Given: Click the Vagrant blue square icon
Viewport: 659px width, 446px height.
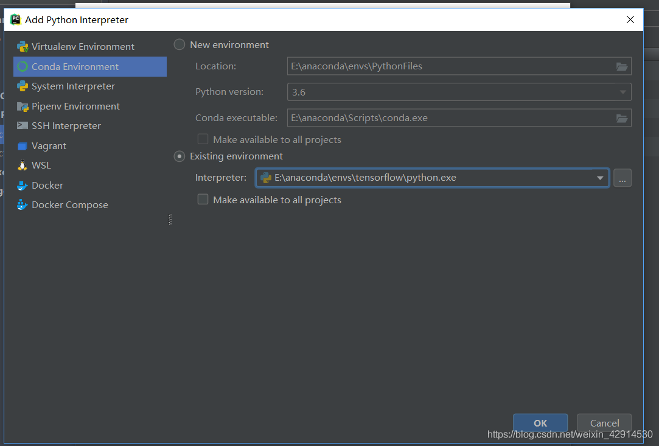Looking at the screenshot, I should pos(23,146).
